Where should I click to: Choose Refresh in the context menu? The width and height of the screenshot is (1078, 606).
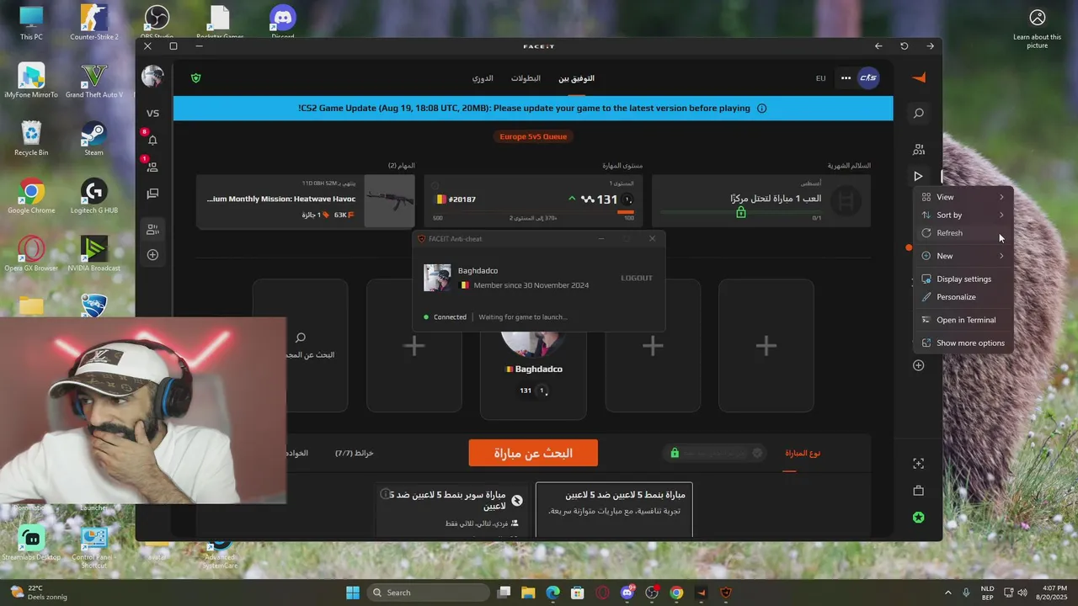[x=963, y=233]
